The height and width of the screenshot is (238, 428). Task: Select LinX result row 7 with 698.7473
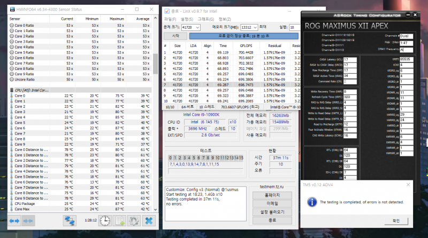point(232,85)
